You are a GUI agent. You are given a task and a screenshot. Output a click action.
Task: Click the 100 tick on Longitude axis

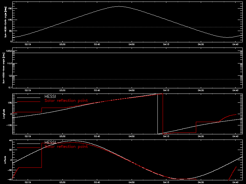pos(10,103)
